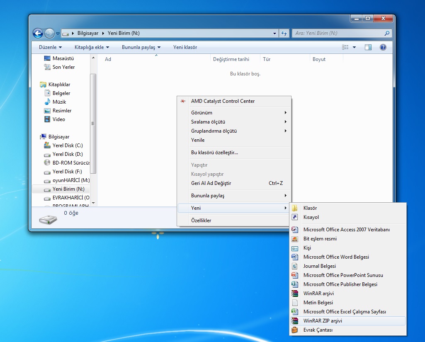Screen dimensions: 425x342
Task: Click the navigation pane scrollbar thumb
Action: [x=93, y=123]
